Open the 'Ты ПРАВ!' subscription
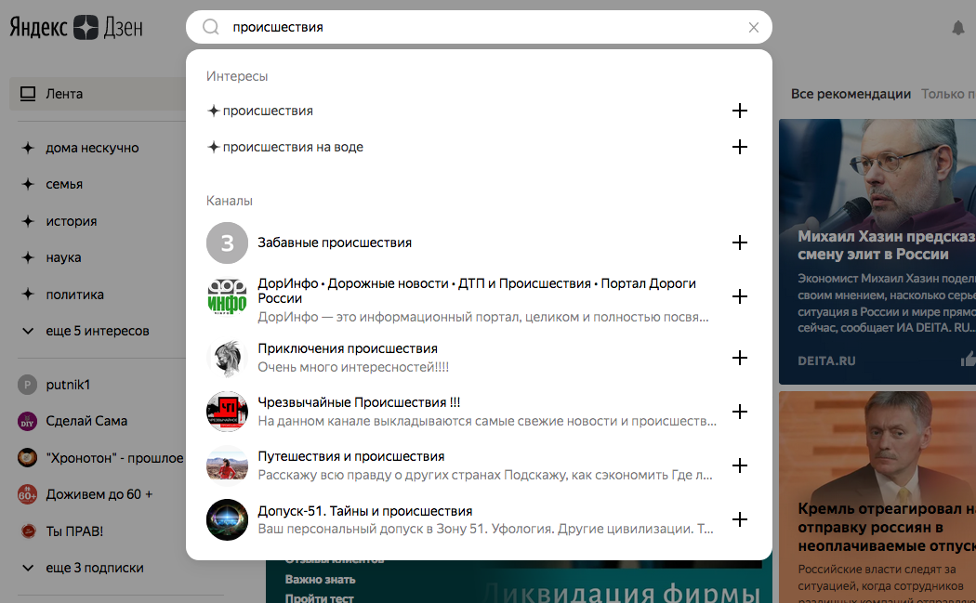This screenshot has height=603, width=976. click(74, 531)
